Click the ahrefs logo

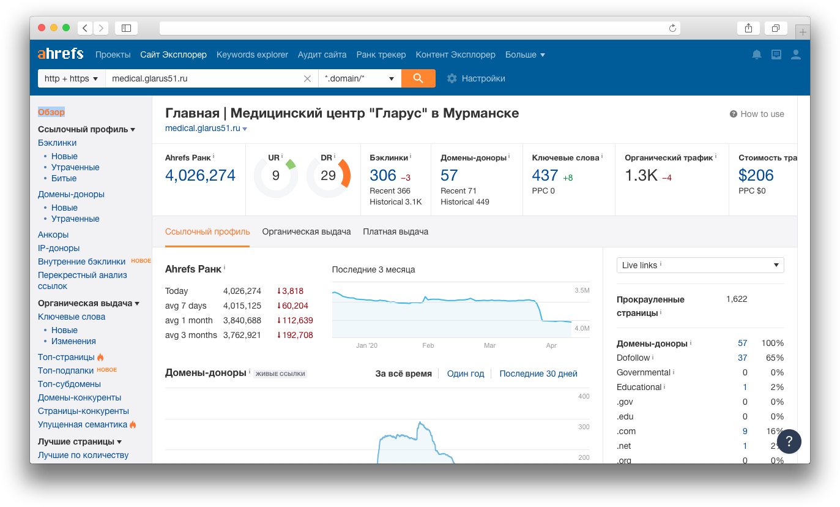click(x=61, y=54)
